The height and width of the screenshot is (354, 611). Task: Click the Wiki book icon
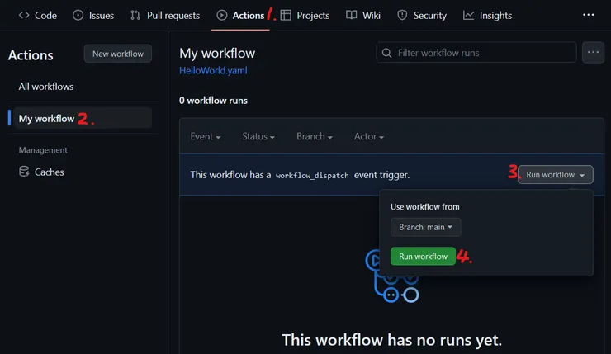pyautogui.click(x=351, y=15)
